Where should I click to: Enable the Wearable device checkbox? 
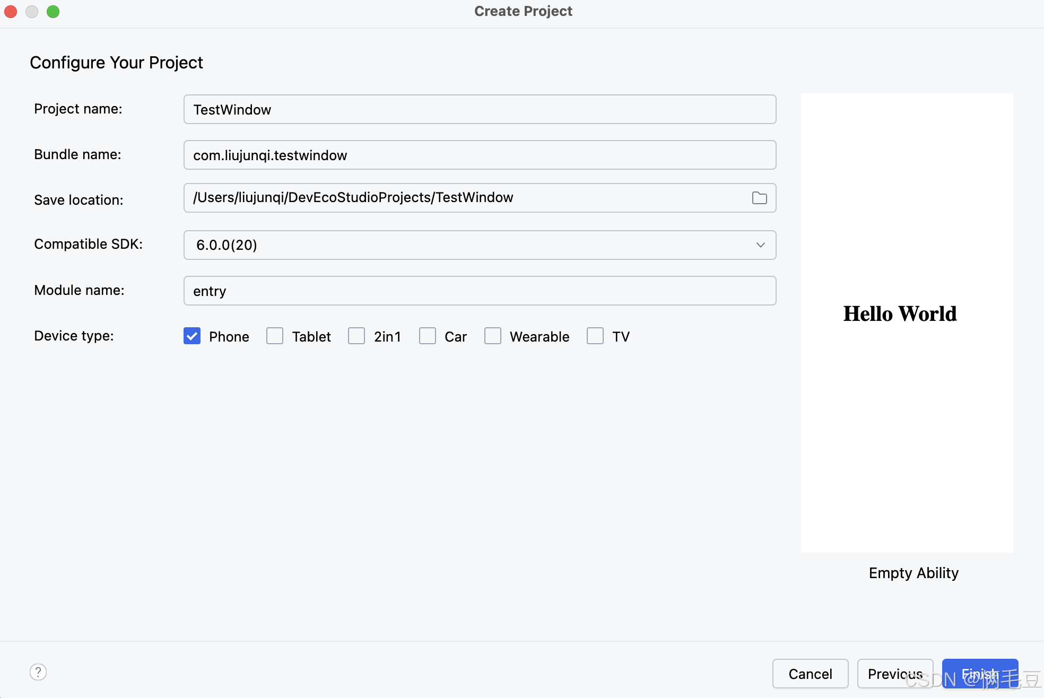coord(493,336)
